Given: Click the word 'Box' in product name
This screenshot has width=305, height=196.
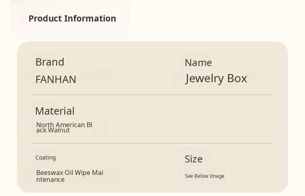Looking at the screenshot, I should [237, 78].
